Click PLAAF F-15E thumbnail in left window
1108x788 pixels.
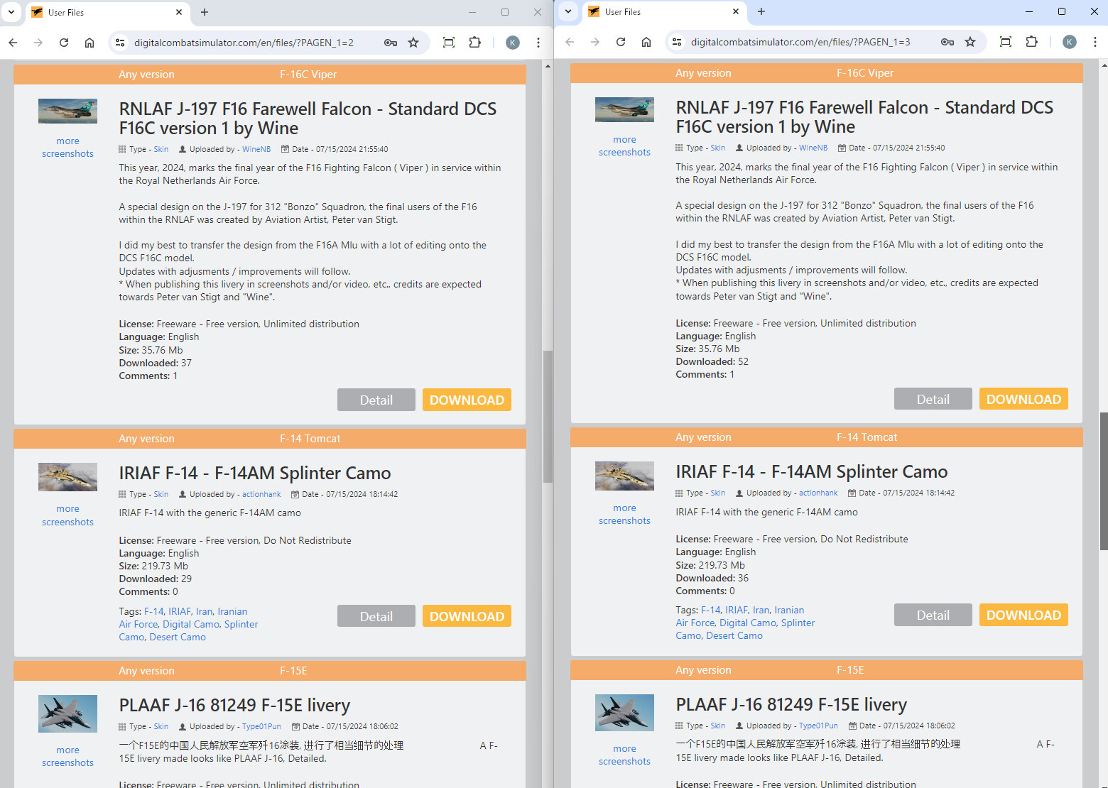point(67,713)
